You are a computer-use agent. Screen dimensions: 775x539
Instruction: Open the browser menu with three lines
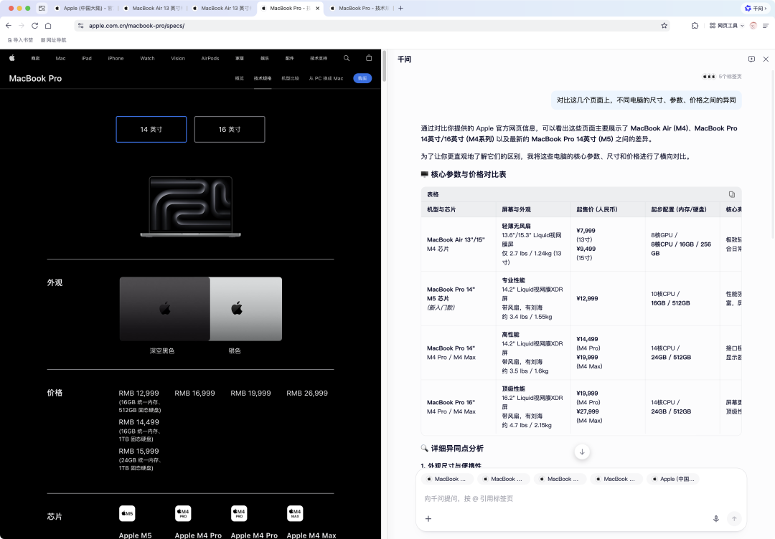766,26
